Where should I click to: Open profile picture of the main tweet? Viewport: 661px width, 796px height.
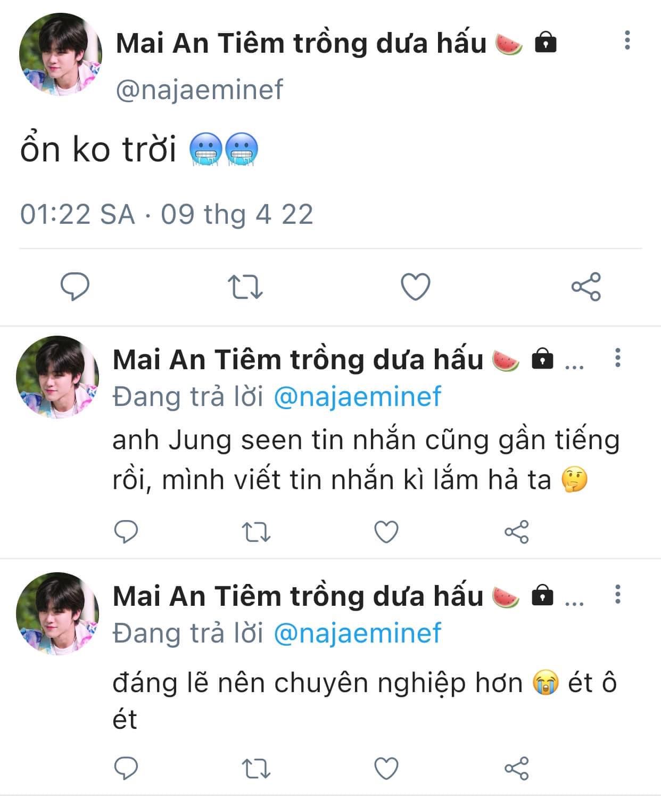[x=60, y=54]
